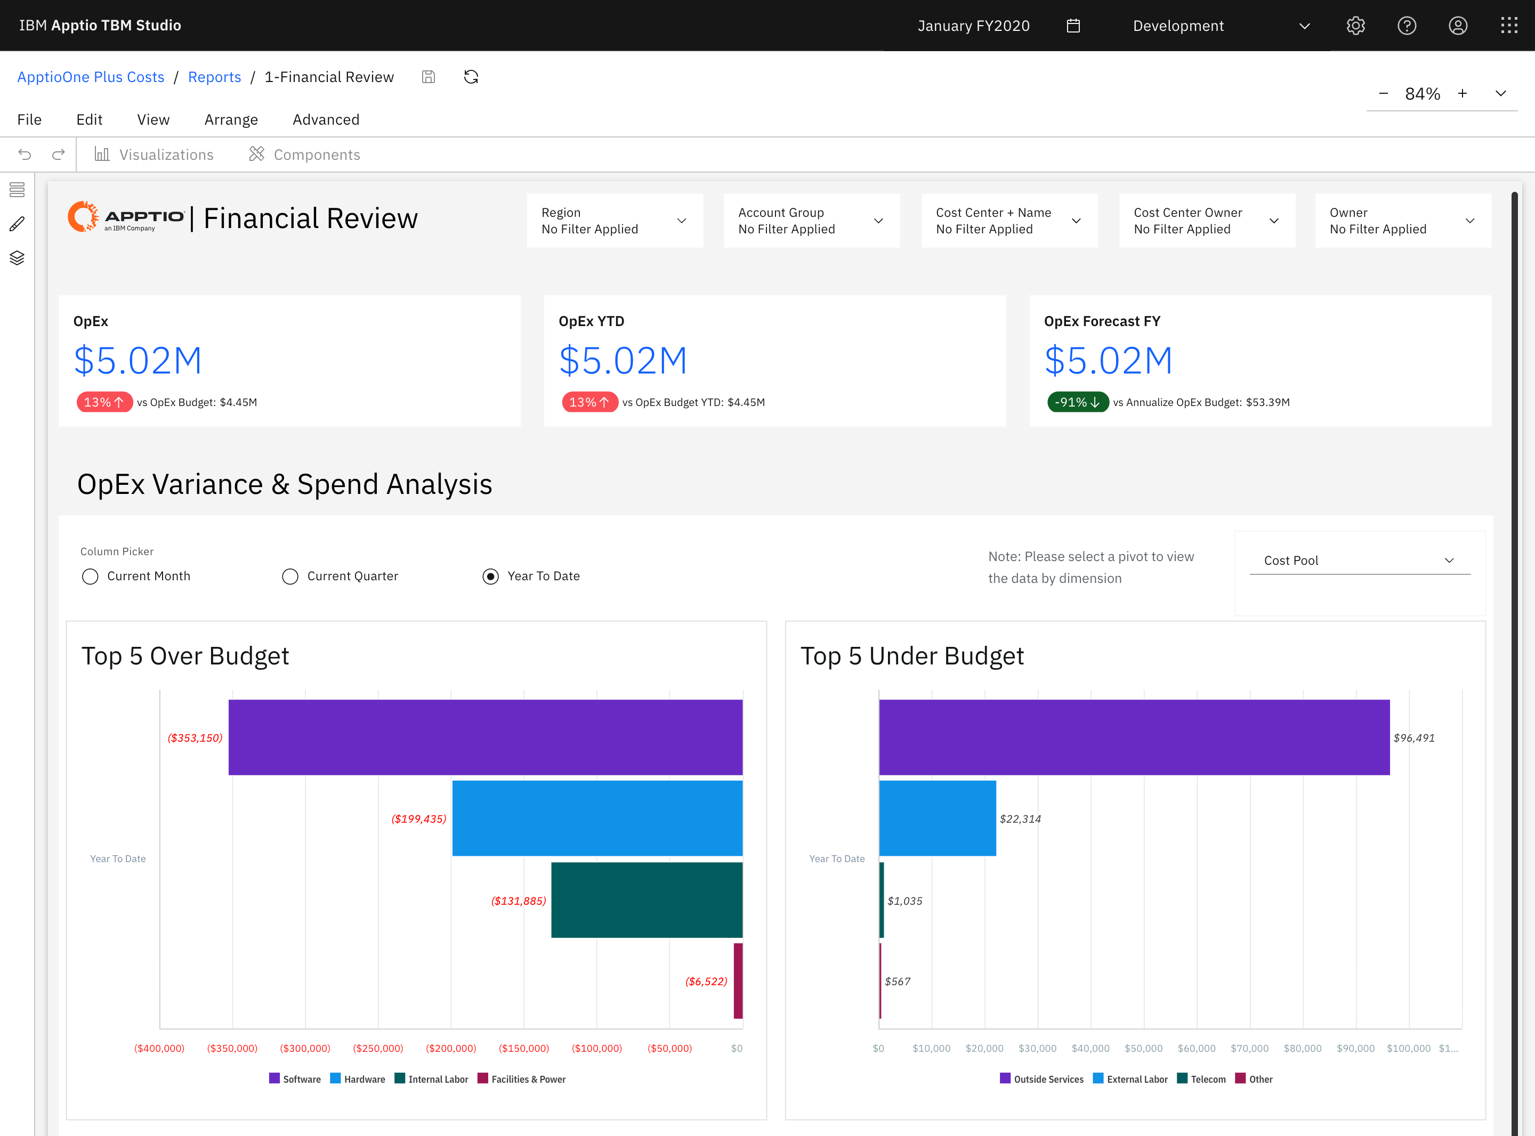
Task: Open the calendar date picker icon
Action: (1073, 26)
